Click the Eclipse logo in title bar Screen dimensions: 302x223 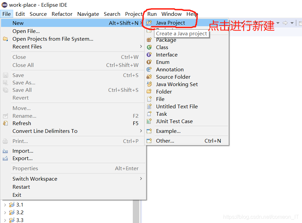point(4,5)
